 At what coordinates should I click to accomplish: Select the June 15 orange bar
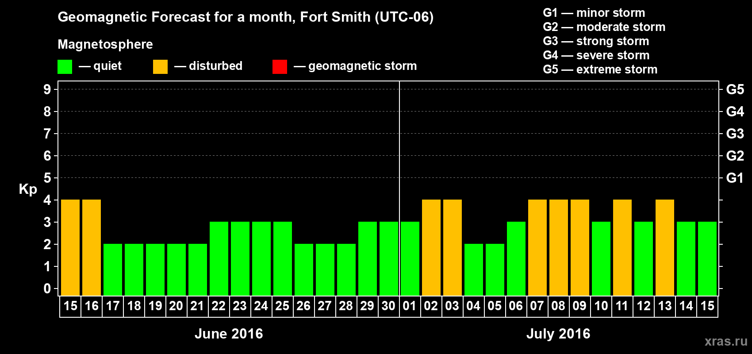click(70, 248)
